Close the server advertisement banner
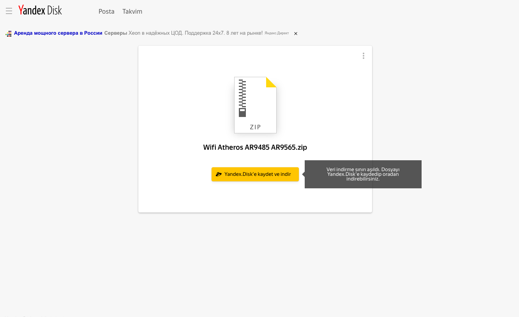519x317 pixels. (296, 34)
